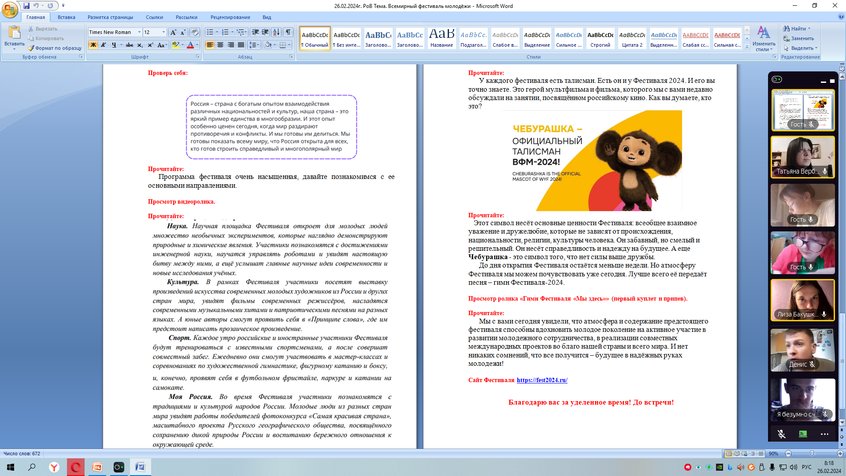Open the Разметка страницы tab
Image resolution: width=846 pixels, height=476 pixels.
(110, 17)
